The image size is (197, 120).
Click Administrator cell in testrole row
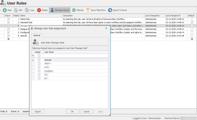155,36
